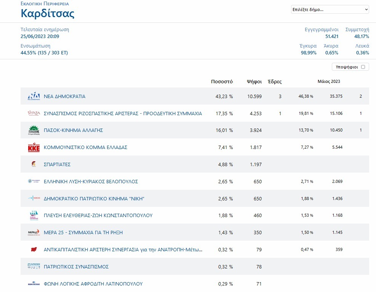The width and height of the screenshot is (376, 292).
Task: Click the 460 votes cell
Action: 258,216
